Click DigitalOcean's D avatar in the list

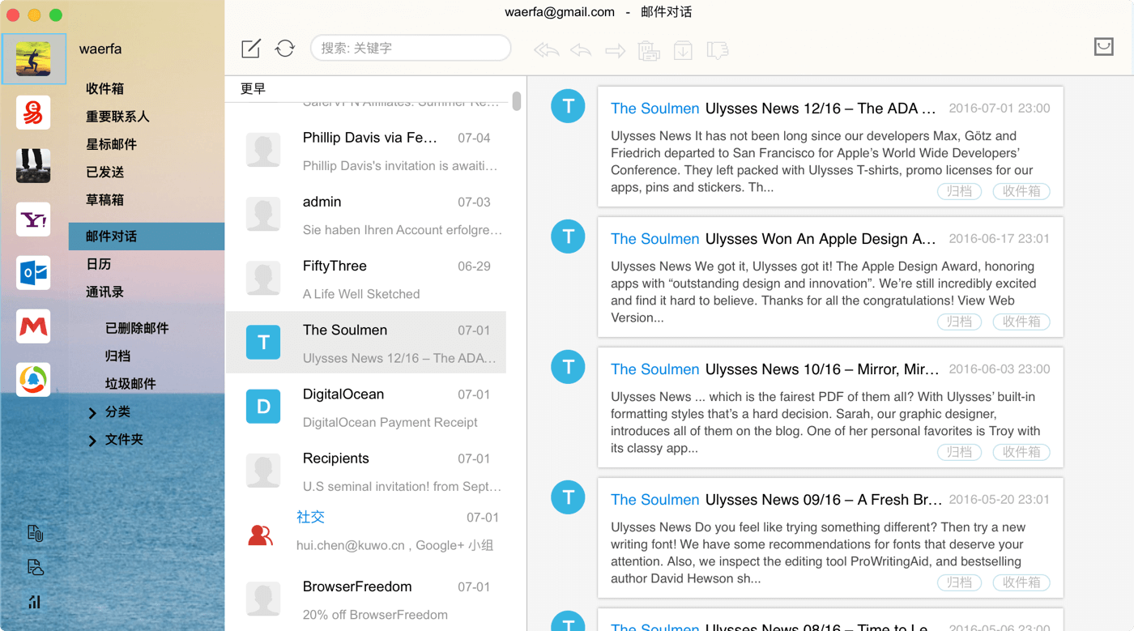263,407
